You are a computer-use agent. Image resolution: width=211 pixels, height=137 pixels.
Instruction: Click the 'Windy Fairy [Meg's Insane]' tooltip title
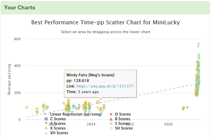[x=90, y=75]
